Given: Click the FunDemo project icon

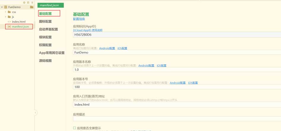Looking at the screenshot, I should tap(6, 7).
